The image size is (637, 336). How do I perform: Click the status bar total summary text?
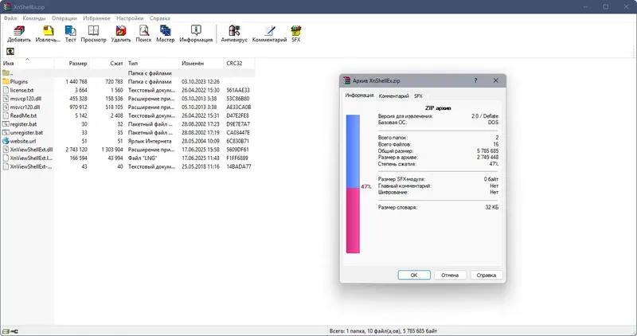(x=383, y=331)
